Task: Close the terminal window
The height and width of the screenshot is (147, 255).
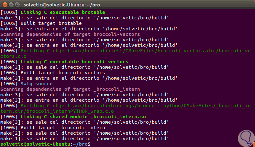Action: [x=4, y=4]
